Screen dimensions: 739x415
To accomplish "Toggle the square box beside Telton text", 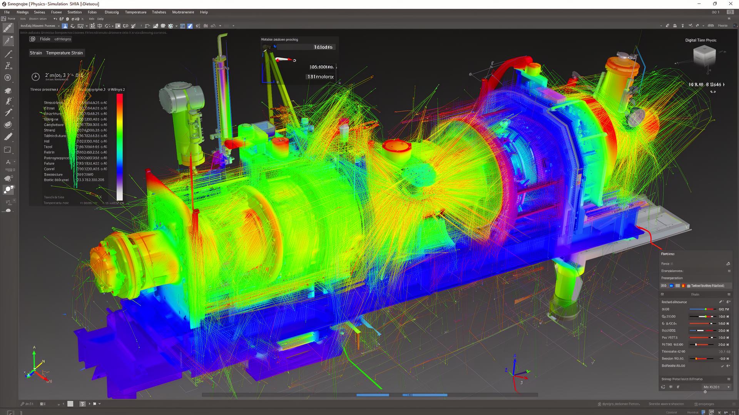I will (689, 286).
